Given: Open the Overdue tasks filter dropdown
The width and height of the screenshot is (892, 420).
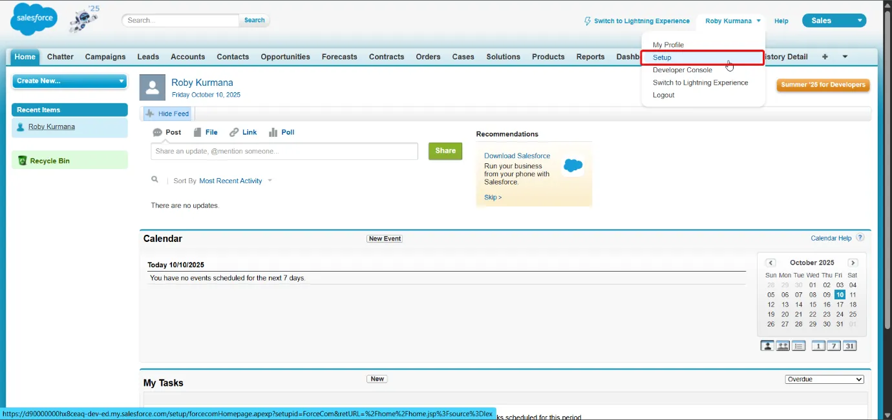Looking at the screenshot, I should point(825,379).
